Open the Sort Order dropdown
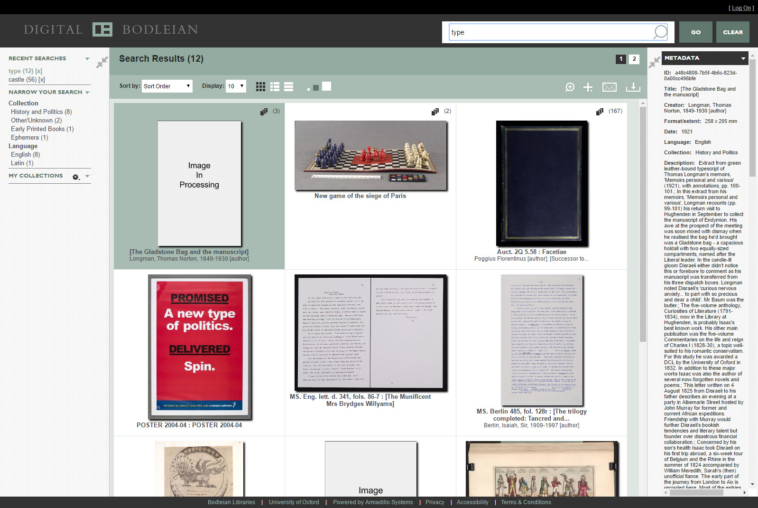Viewport: 758px width, 508px height. click(167, 86)
